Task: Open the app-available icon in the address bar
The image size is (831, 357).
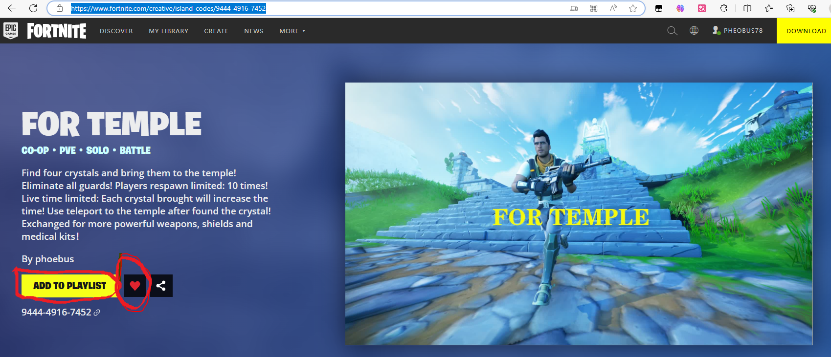Action: pos(574,8)
